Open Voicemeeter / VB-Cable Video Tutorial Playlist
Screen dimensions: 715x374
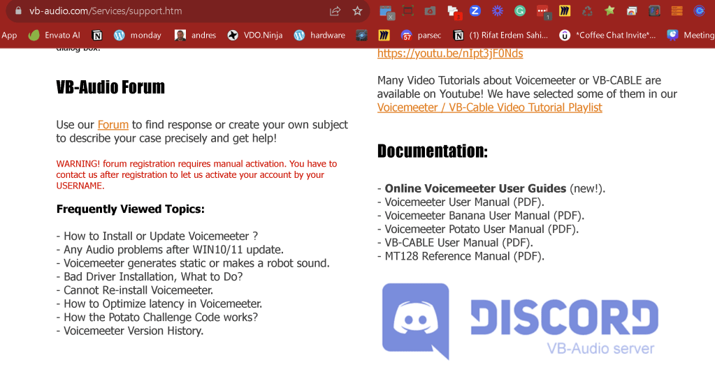[490, 107]
